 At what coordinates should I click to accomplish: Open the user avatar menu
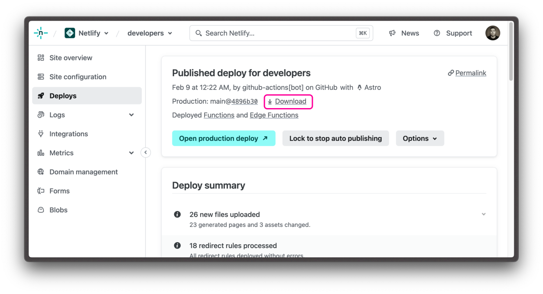(493, 33)
